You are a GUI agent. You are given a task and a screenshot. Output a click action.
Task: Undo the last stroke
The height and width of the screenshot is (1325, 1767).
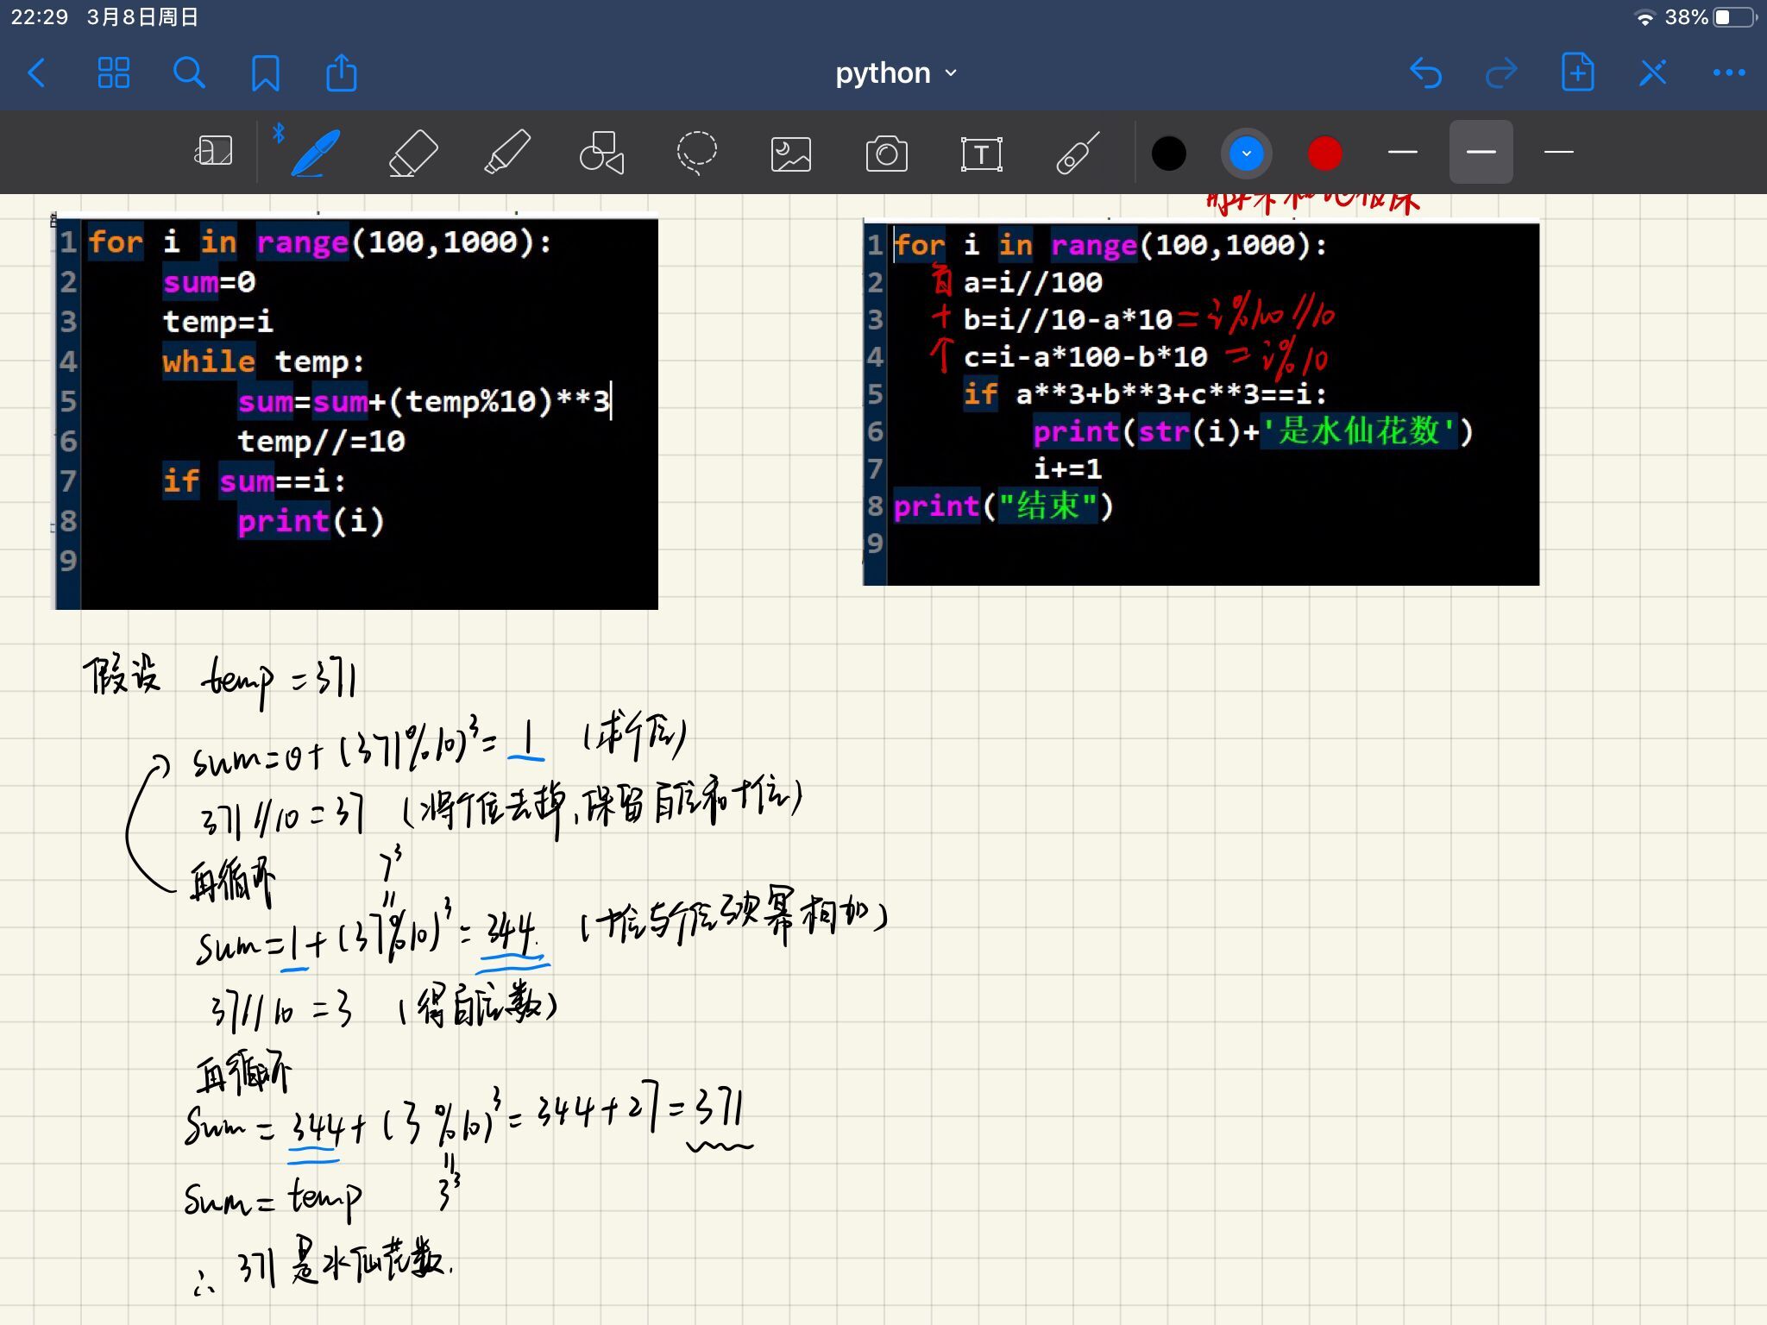click(1425, 73)
